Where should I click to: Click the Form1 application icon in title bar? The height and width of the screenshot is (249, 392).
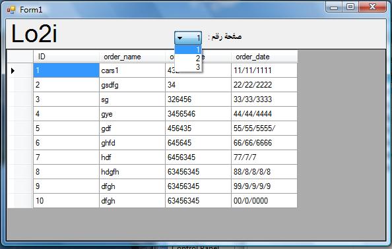point(11,10)
